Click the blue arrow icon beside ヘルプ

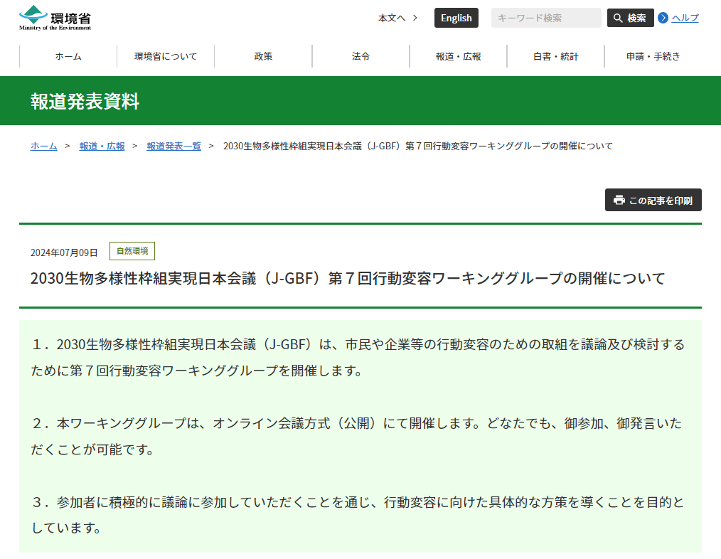point(662,17)
